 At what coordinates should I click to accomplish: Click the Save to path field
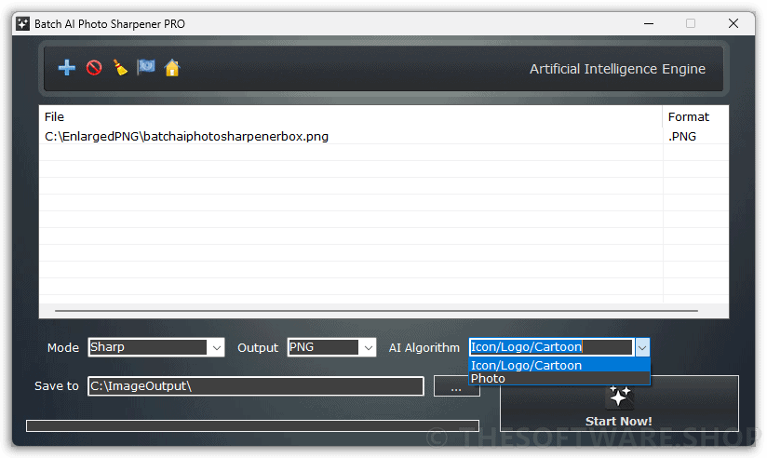pyautogui.click(x=256, y=386)
